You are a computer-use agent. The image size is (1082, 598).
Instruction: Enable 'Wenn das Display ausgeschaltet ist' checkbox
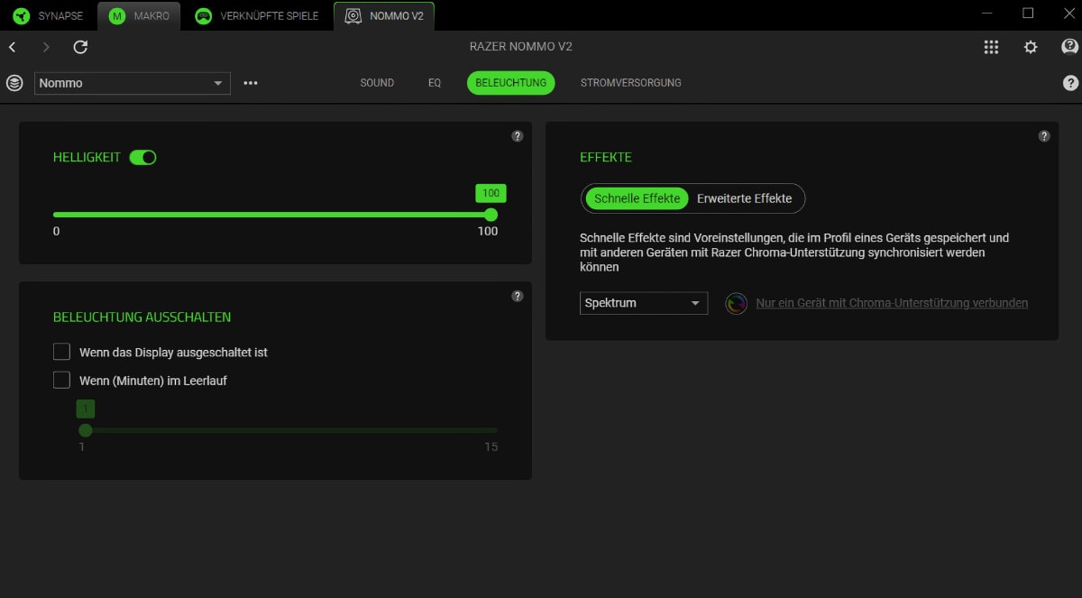61,352
